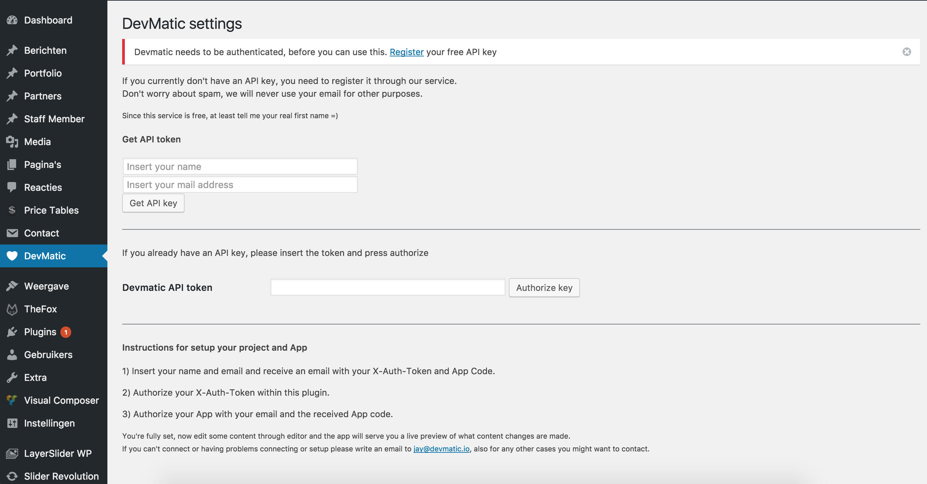
Task: Click the TheFox fox head icon
Action: (12, 309)
